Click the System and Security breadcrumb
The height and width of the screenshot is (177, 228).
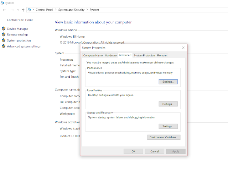coord(71,10)
